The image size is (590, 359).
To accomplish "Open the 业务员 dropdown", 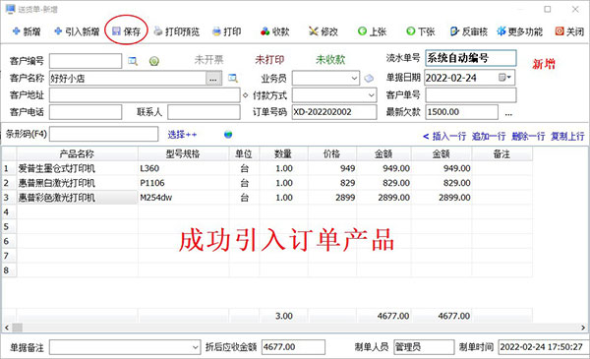I will [x=354, y=79].
